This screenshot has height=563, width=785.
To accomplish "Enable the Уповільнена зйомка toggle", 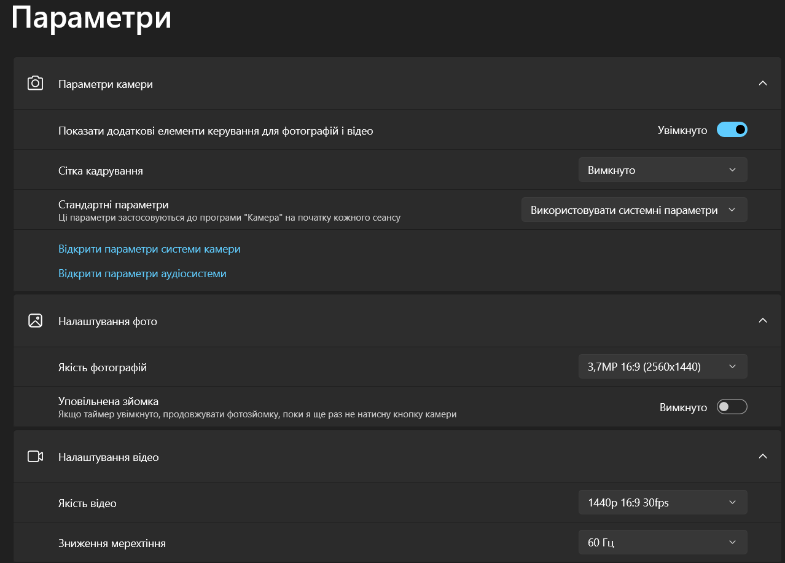I will pos(732,407).
